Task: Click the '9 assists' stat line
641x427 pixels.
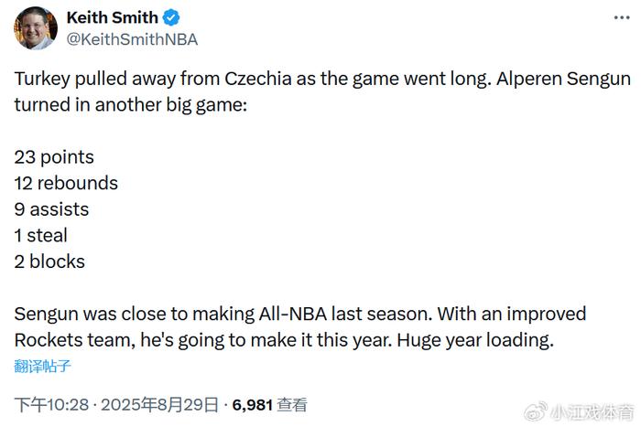Action: pyautogui.click(x=51, y=209)
